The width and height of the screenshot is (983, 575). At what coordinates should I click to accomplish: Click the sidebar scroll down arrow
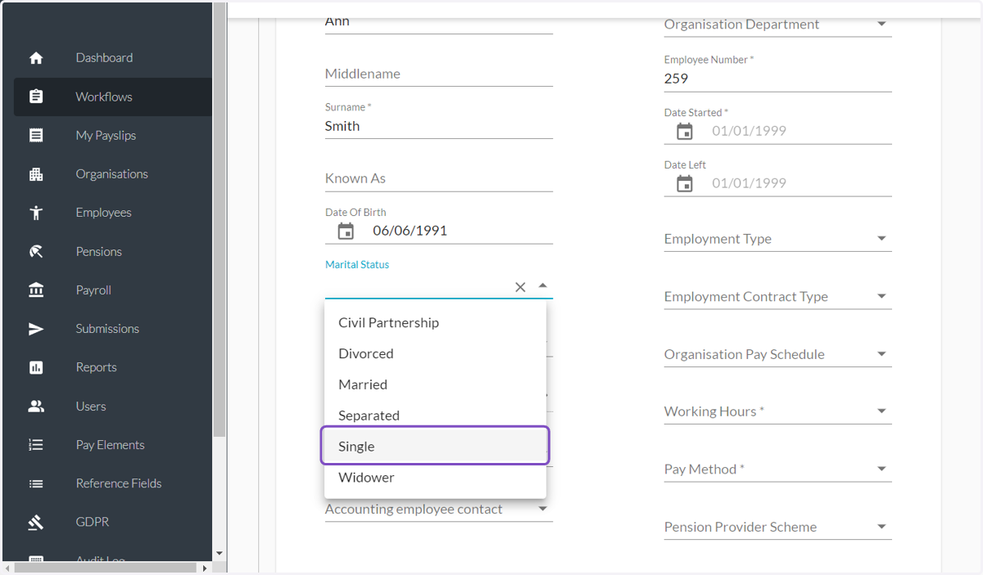(219, 554)
